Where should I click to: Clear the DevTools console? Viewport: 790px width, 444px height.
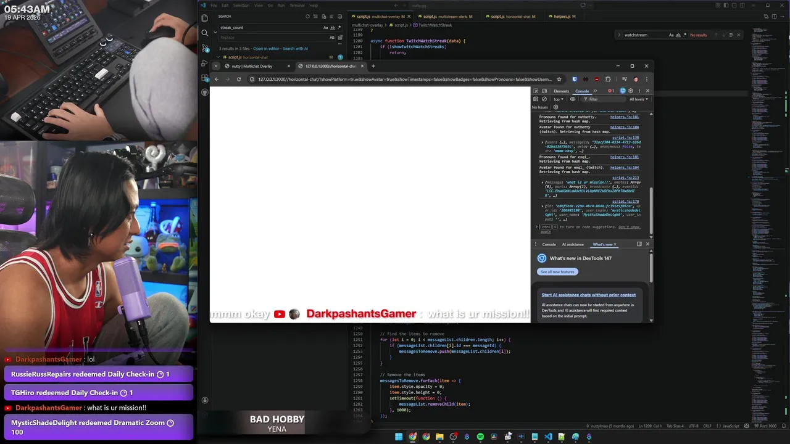click(544, 99)
